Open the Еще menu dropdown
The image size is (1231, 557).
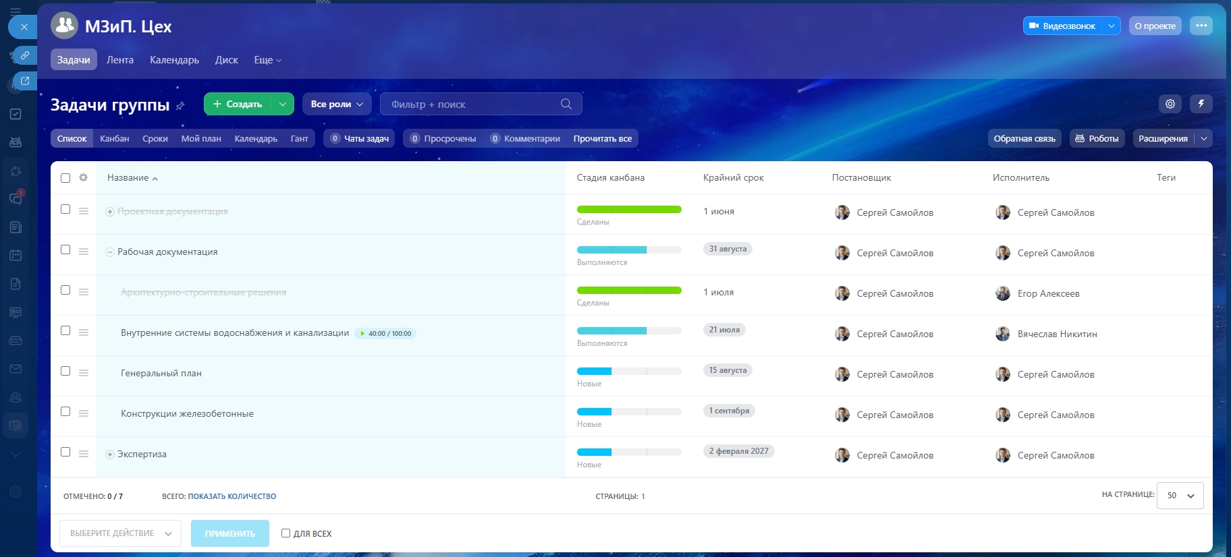pos(267,60)
